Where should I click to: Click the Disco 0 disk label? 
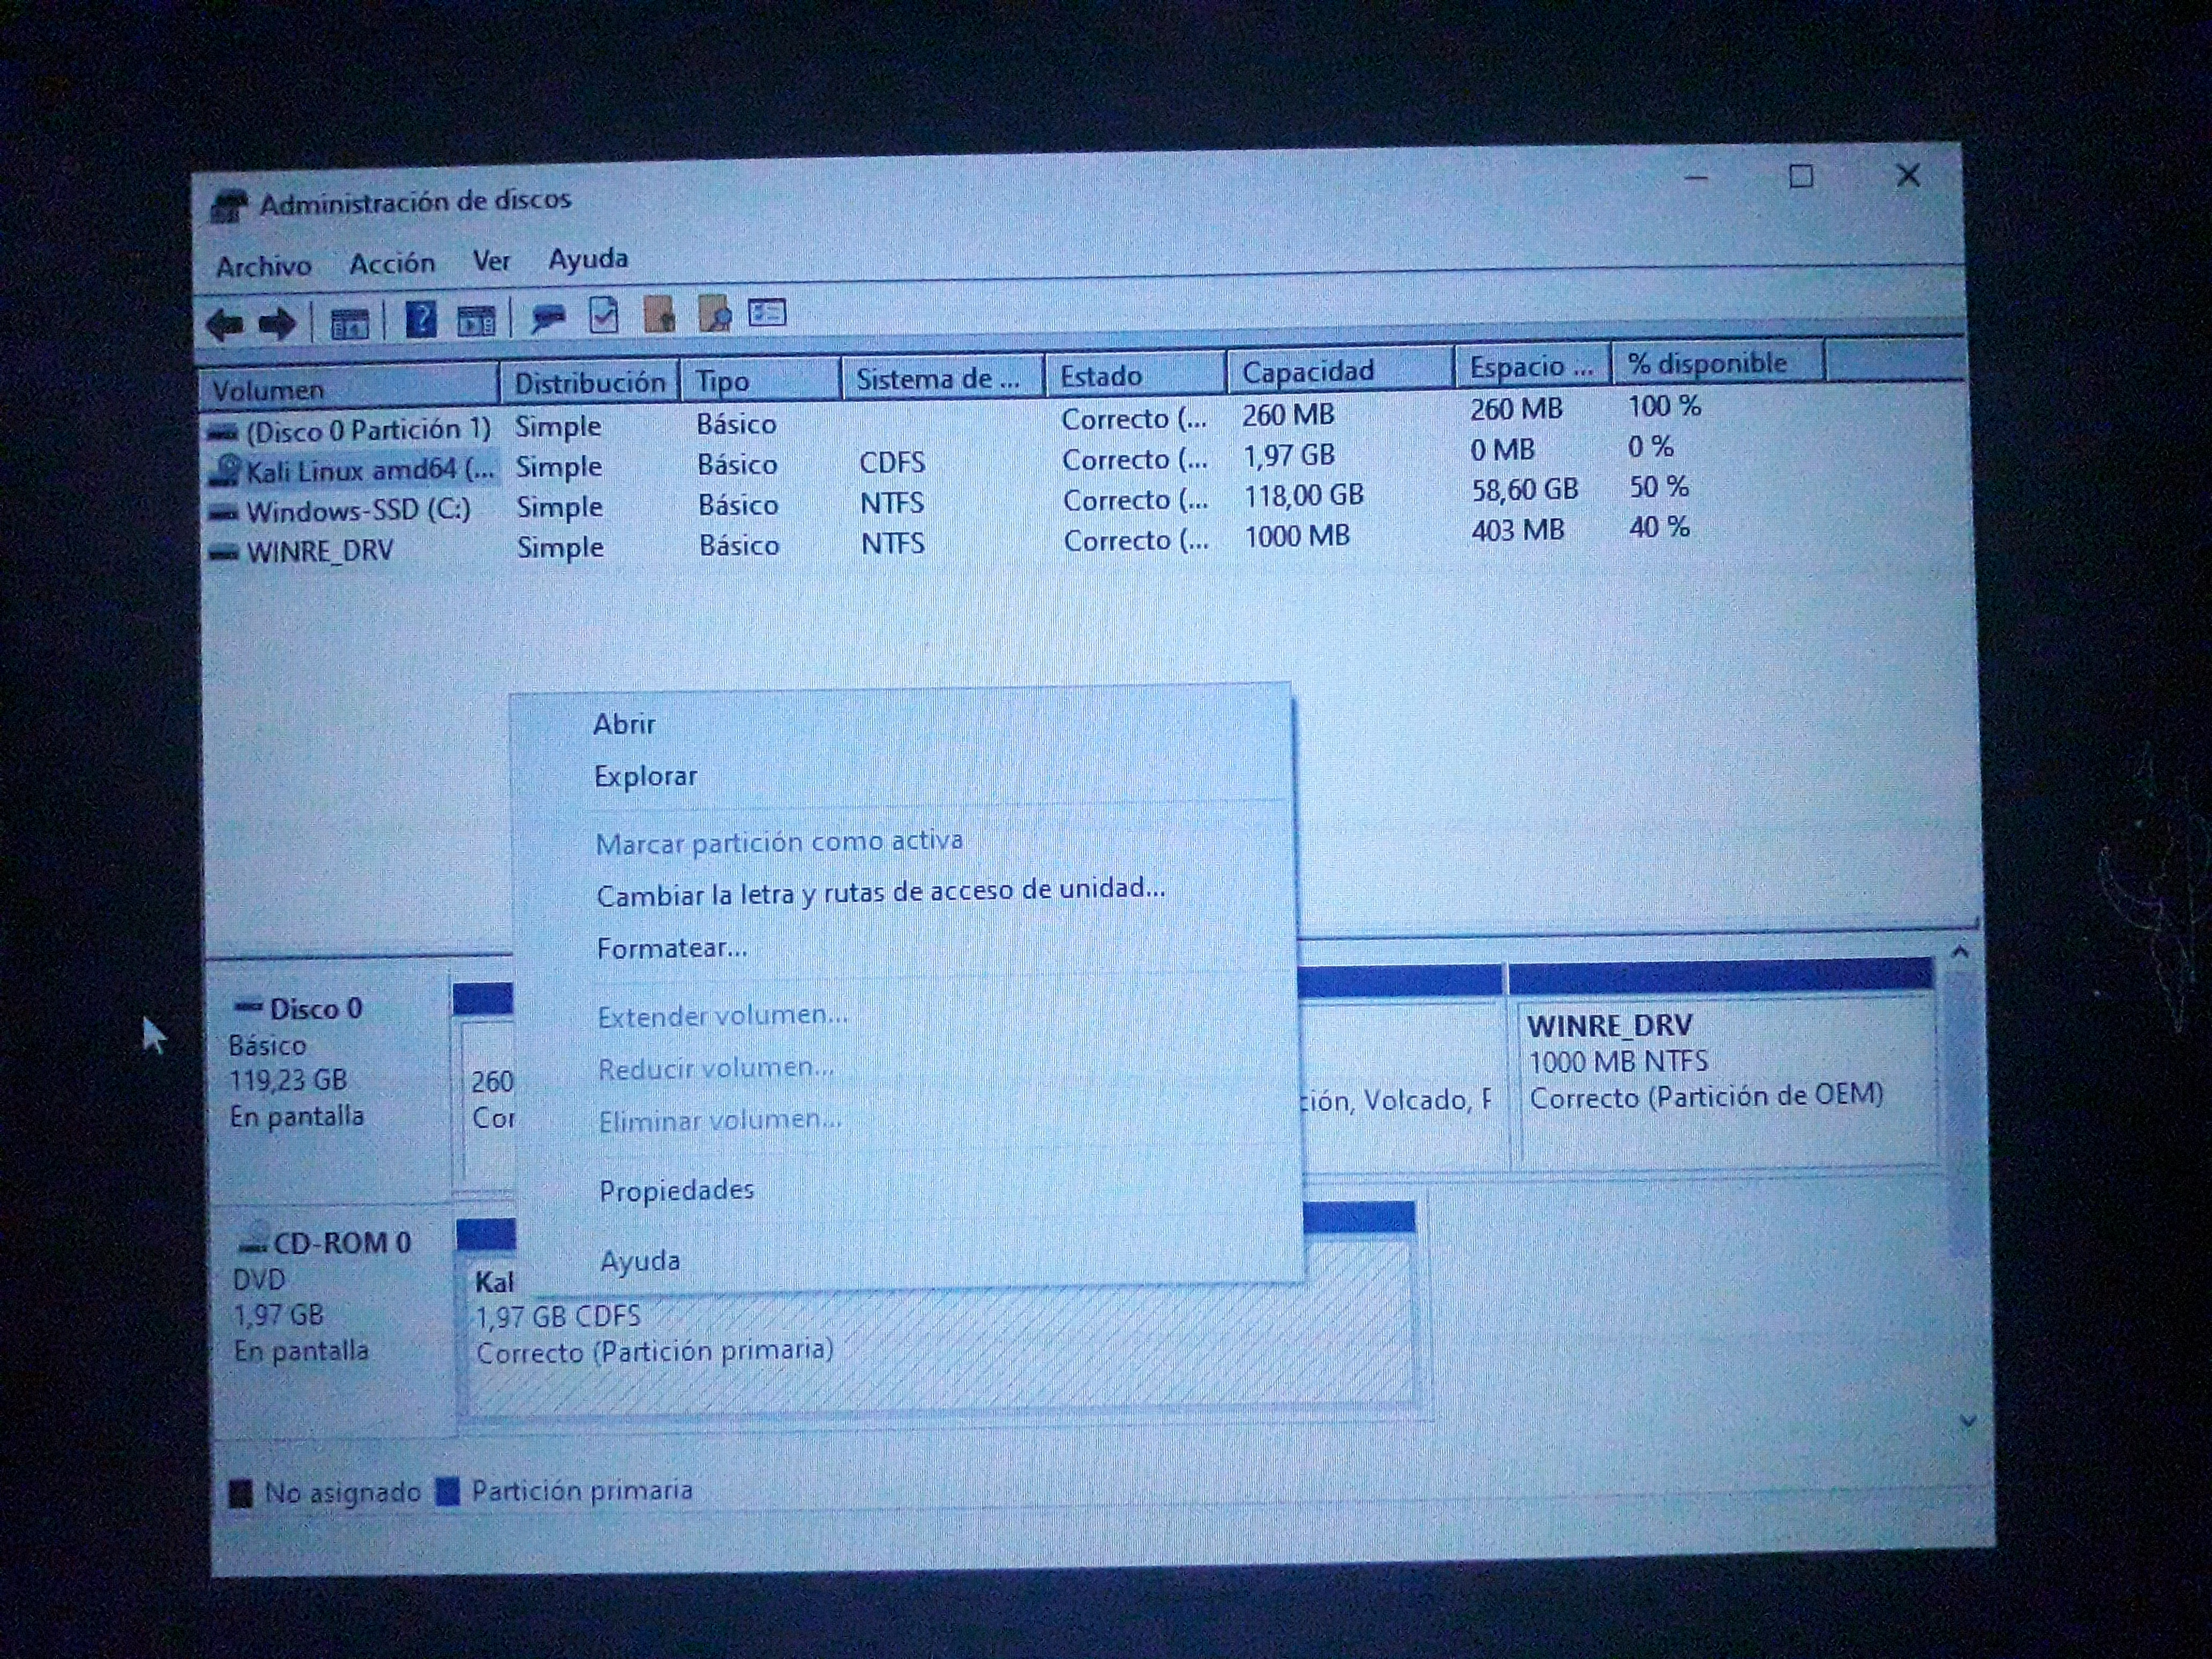click(x=315, y=1008)
